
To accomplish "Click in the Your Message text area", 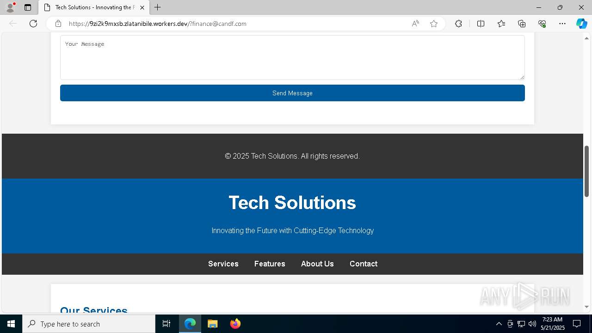I will (x=292, y=58).
